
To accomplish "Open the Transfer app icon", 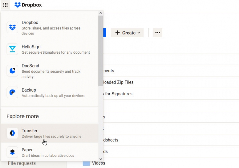I will (12, 133).
